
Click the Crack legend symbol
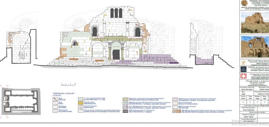click(55, 103)
